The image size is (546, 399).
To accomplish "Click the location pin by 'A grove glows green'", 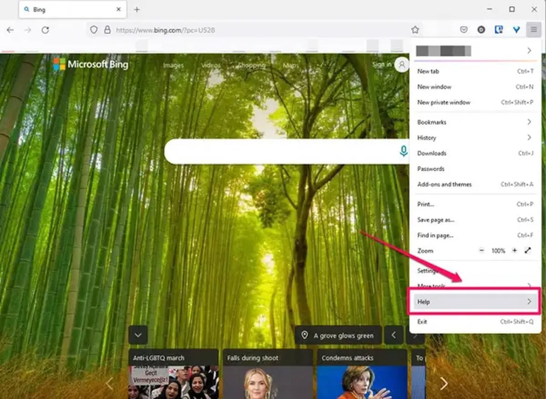I will point(305,335).
